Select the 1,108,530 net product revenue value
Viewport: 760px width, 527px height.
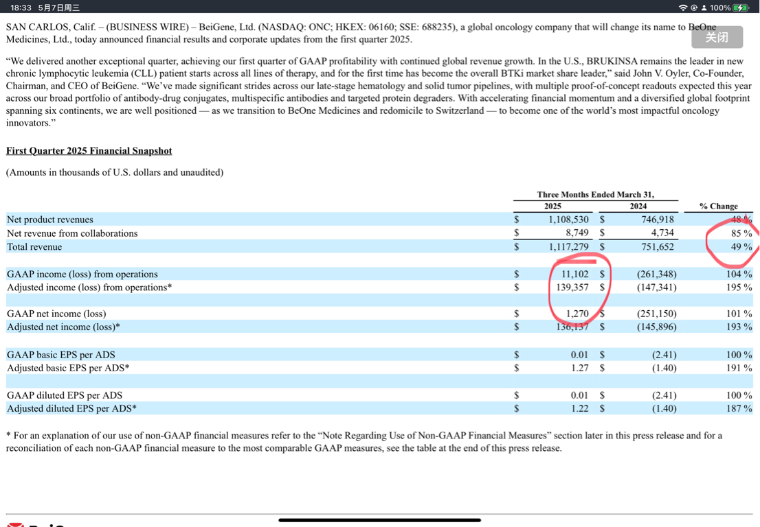coord(568,219)
